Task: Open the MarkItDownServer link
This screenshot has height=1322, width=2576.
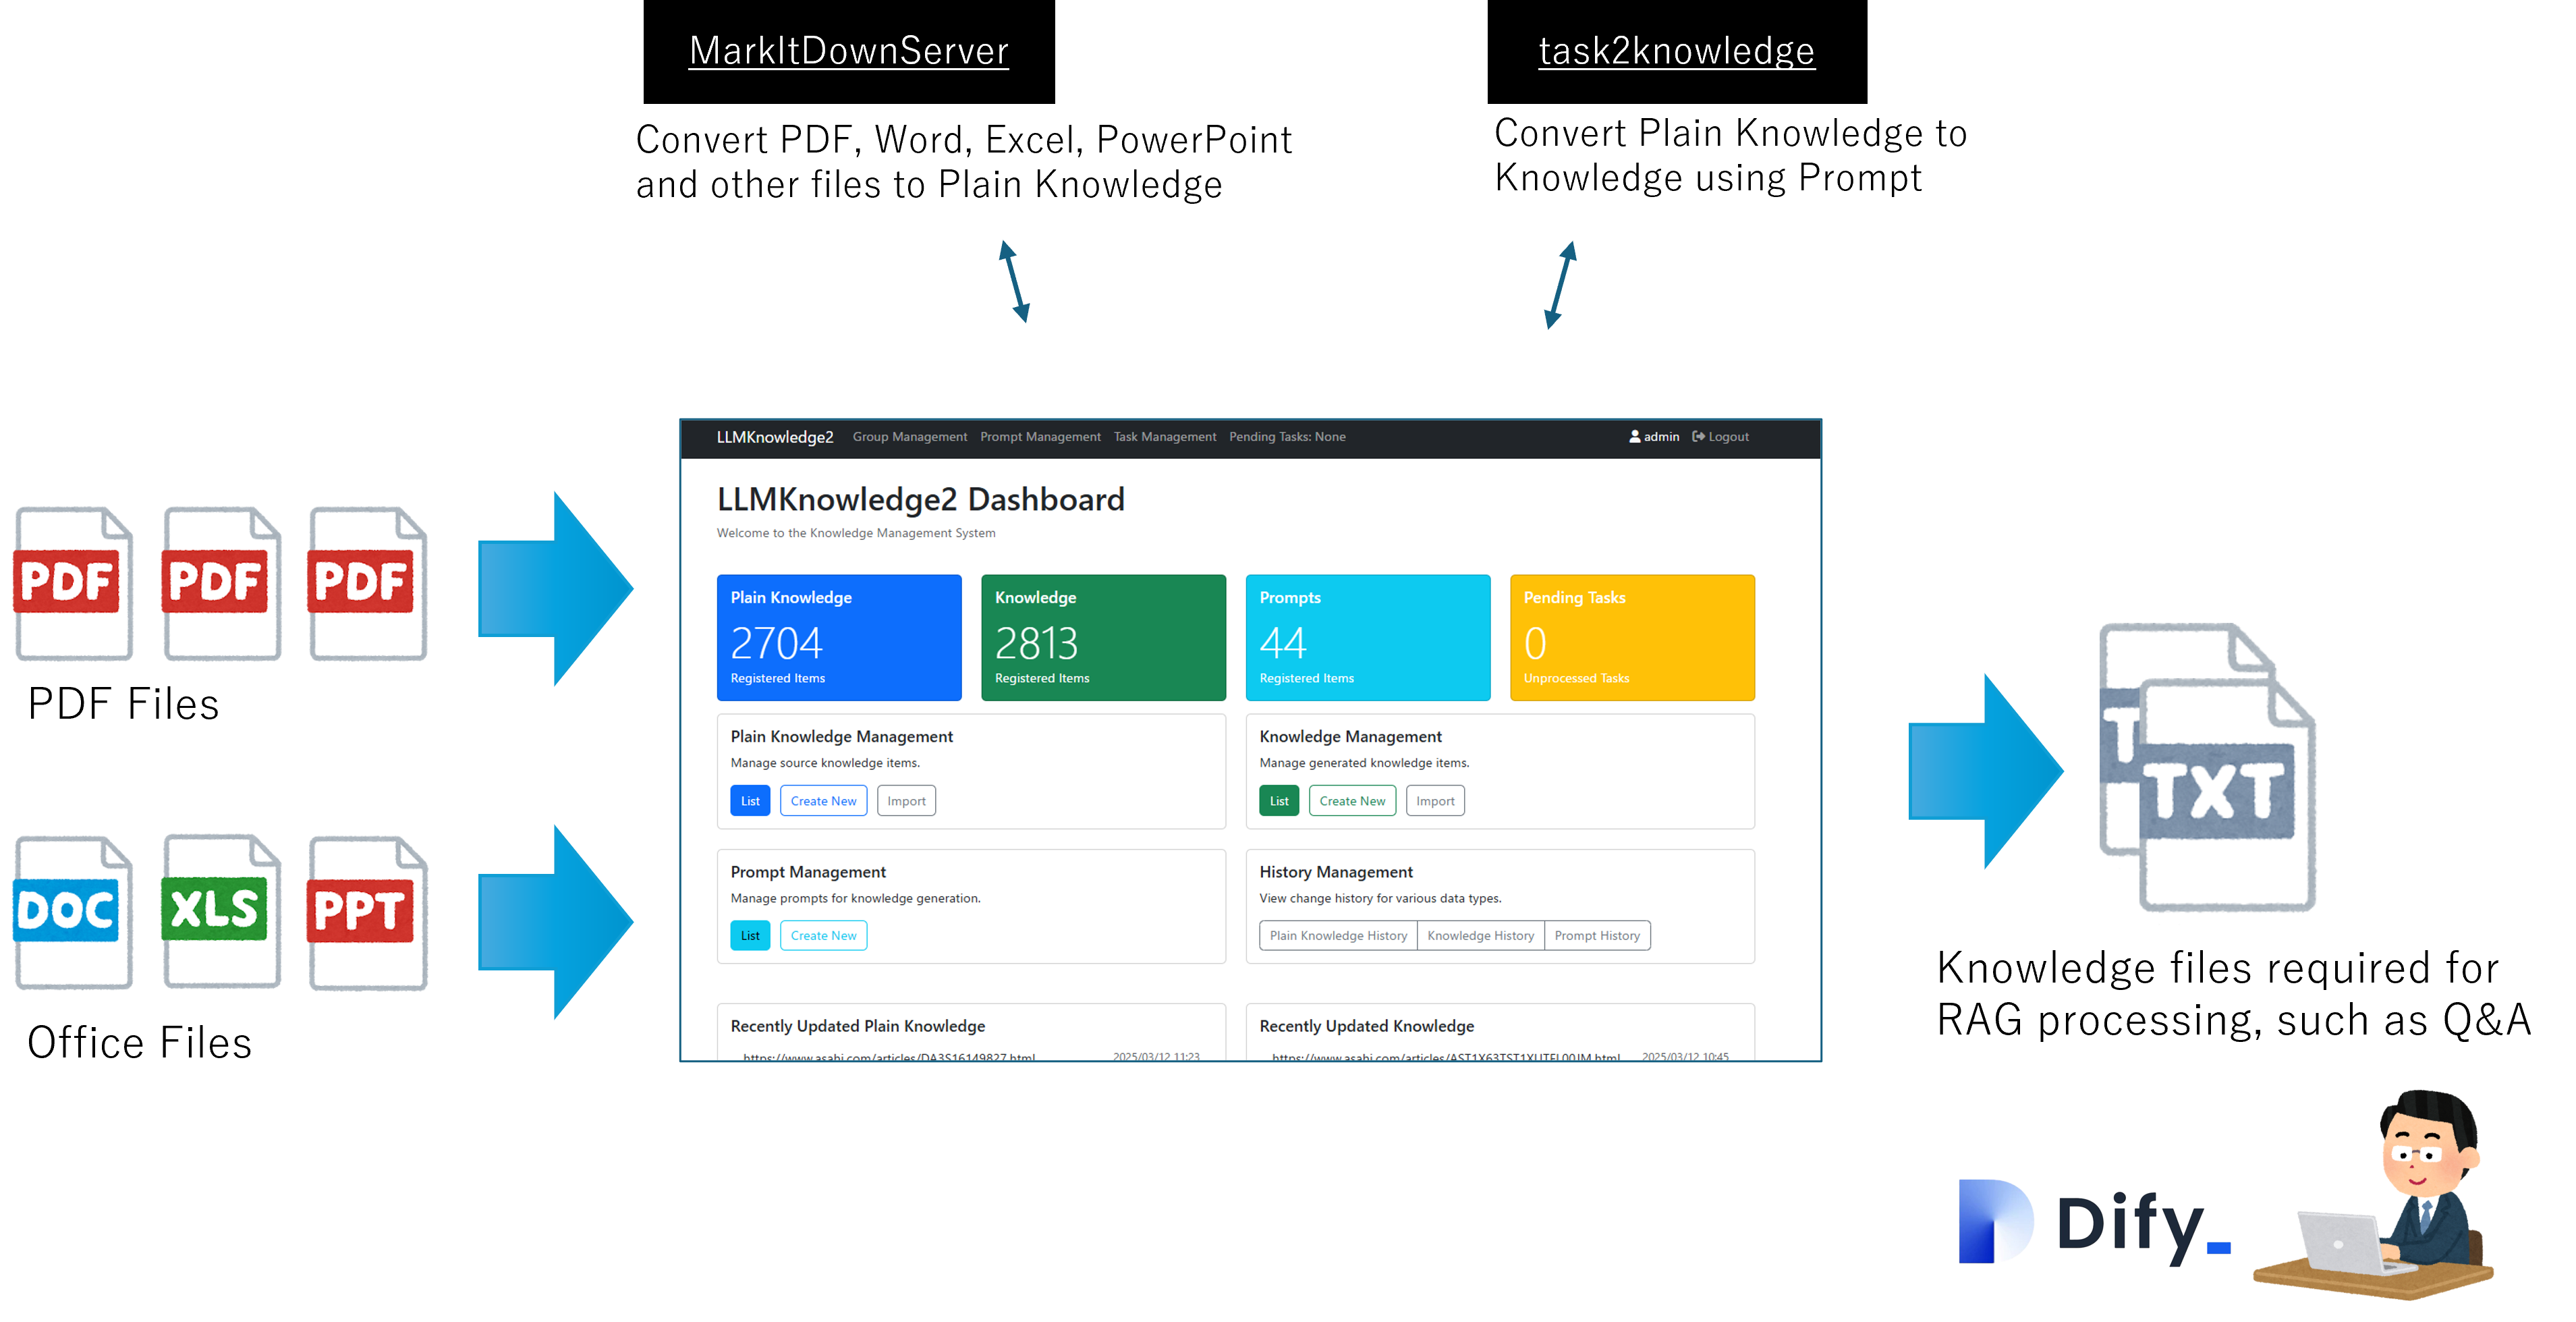Action: pyautogui.click(x=848, y=51)
